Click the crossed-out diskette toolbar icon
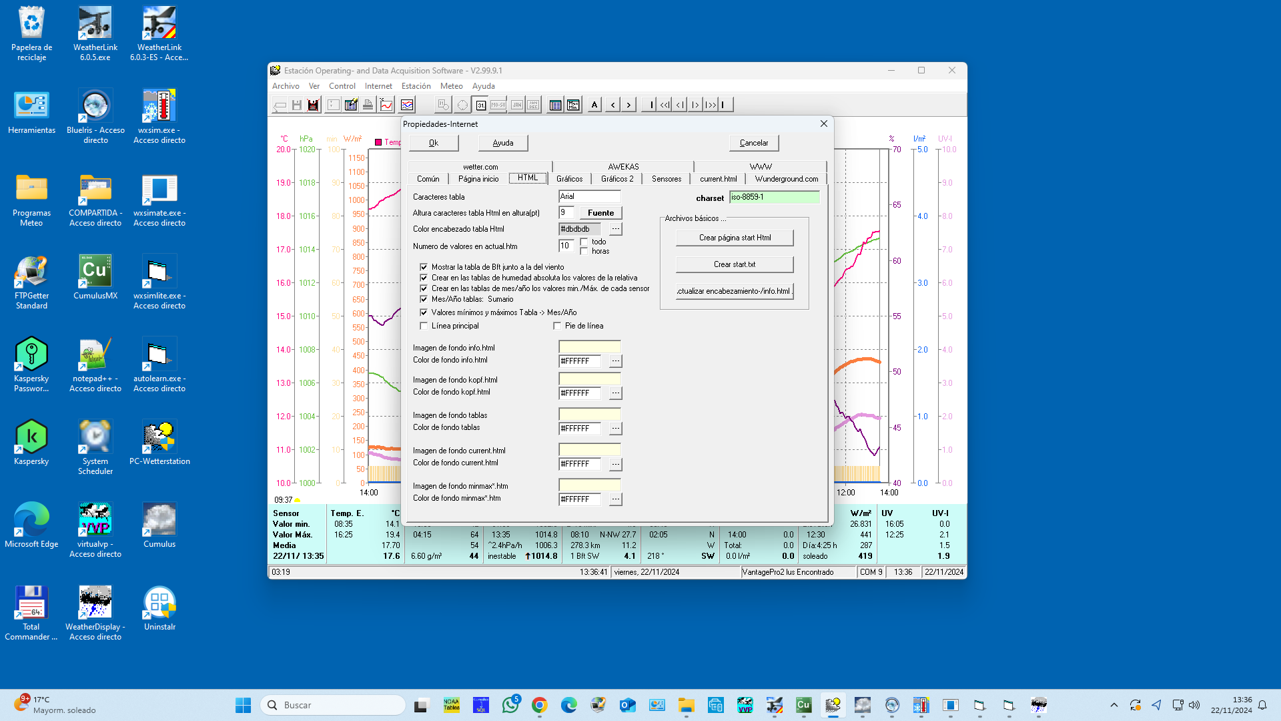Image resolution: width=1281 pixels, height=721 pixels. pyautogui.click(x=313, y=105)
